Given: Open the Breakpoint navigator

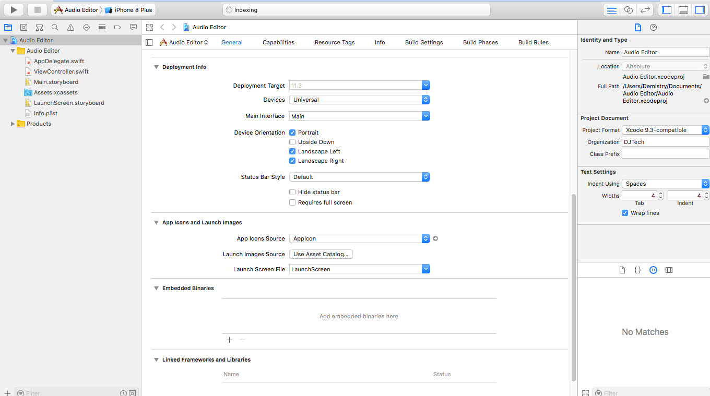Looking at the screenshot, I should click(x=117, y=27).
